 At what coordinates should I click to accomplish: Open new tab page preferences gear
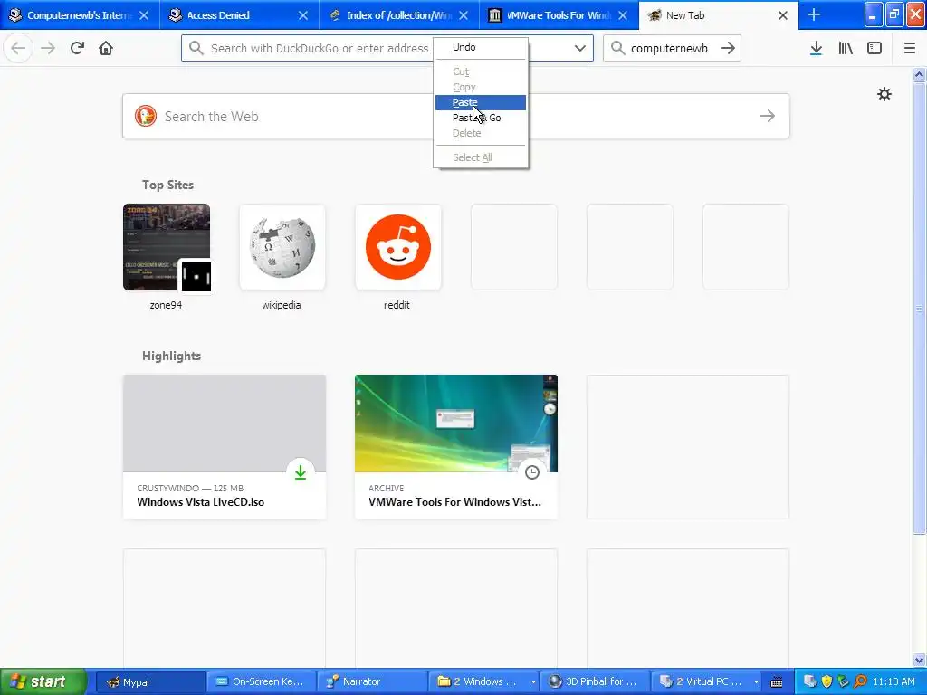[884, 94]
